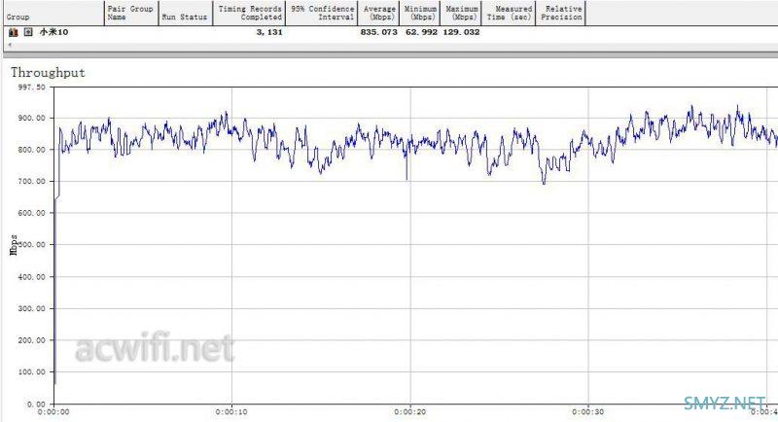This screenshot has height=422, width=778.
Task: Select the 小米10 group name
Action: tap(53, 32)
